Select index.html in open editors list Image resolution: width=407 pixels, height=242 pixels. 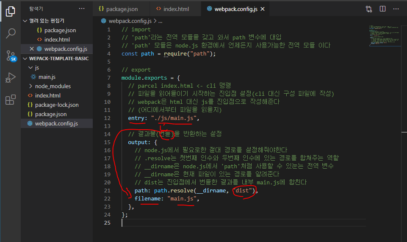click(x=57, y=39)
